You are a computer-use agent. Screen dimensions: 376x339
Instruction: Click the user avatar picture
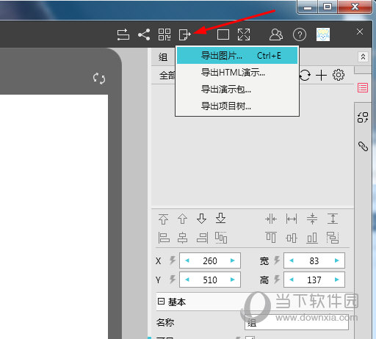click(323, 34)
